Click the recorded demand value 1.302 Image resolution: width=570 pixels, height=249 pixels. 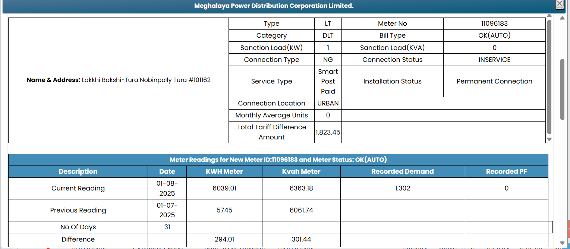[x=403, y=188]
